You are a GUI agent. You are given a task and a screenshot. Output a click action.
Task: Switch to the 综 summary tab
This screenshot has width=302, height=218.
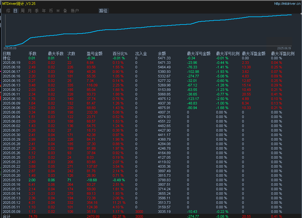[x=8, y=11]
